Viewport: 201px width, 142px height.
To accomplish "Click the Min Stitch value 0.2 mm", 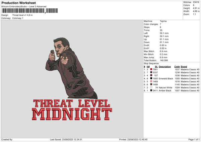I will pos(163,55).
